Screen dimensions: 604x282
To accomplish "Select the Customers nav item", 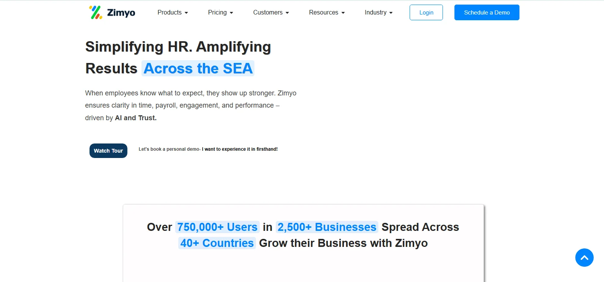I will coord(268,13).
